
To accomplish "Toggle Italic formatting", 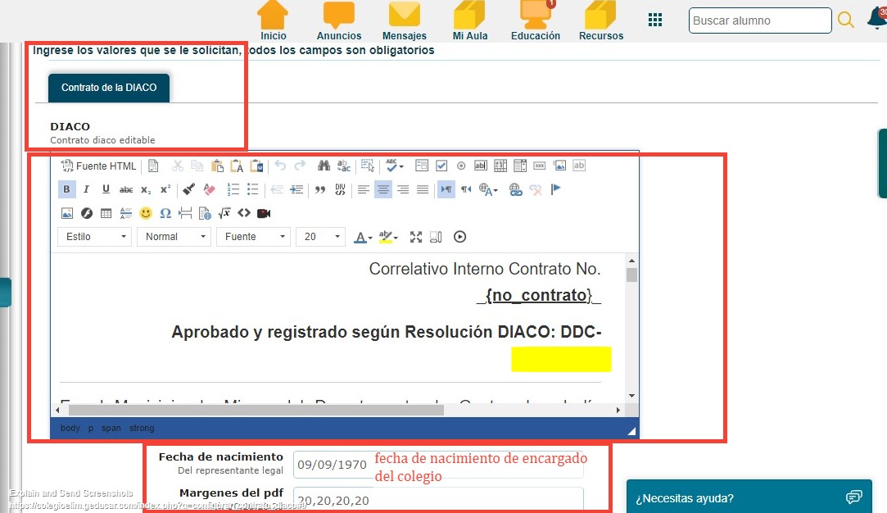I will (x=86, y=189).
